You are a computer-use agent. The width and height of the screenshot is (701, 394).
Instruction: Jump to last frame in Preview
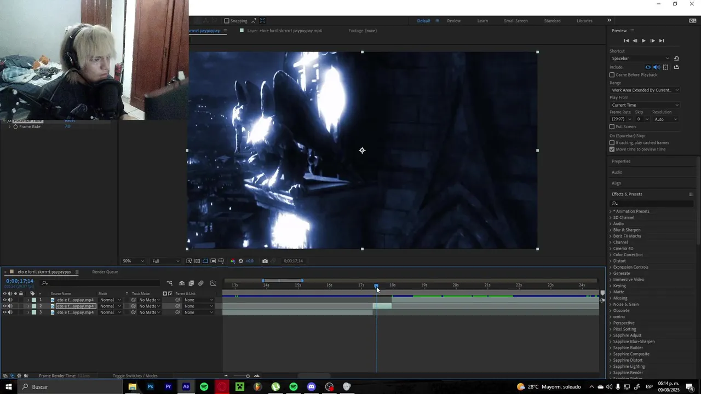[x=661, y=40]
